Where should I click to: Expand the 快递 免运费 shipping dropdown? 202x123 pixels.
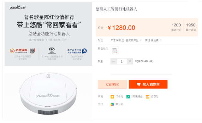tap(153, 40)
